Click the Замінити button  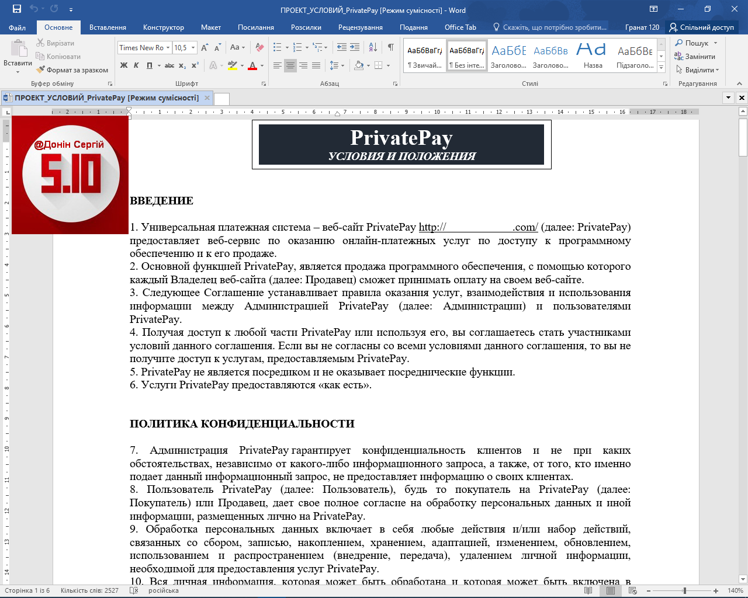[695, 57]
